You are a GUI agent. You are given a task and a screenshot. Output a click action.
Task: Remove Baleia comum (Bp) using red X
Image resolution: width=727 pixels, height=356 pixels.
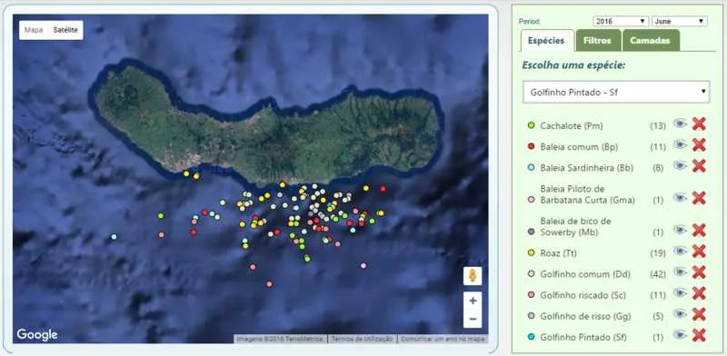click(x=699, y=145)
